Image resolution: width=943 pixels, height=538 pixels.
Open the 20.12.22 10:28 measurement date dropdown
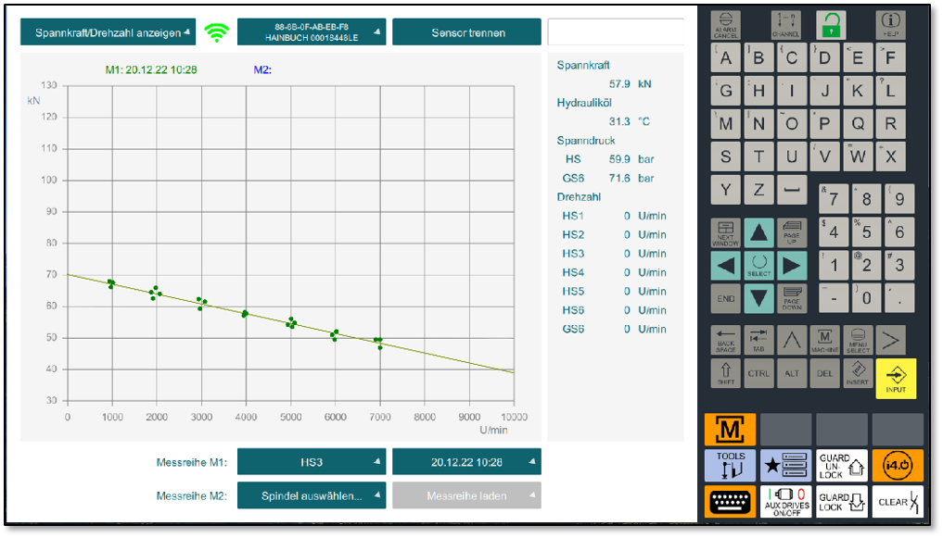[x=466, y=461]
